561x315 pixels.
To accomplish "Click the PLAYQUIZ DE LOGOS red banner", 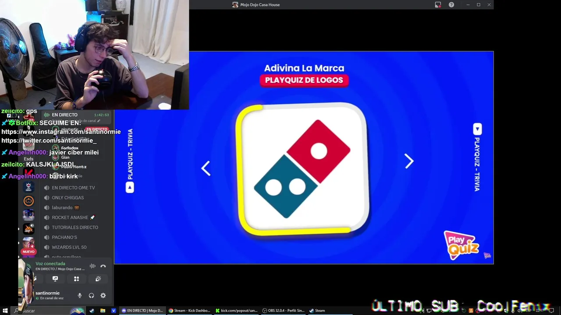I will pos(304,80).
